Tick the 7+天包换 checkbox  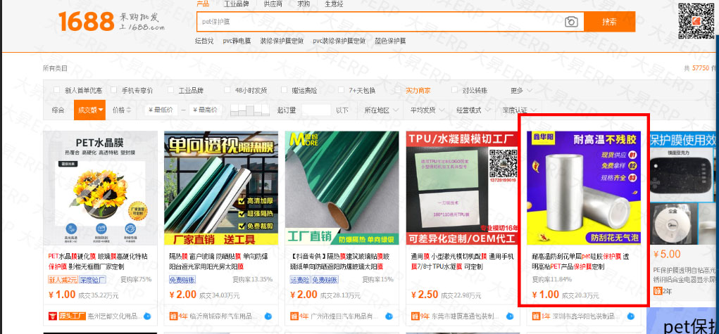tap(341, 90)
